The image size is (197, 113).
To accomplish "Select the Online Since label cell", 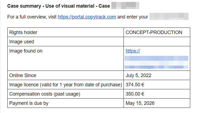I will [66, 75].
